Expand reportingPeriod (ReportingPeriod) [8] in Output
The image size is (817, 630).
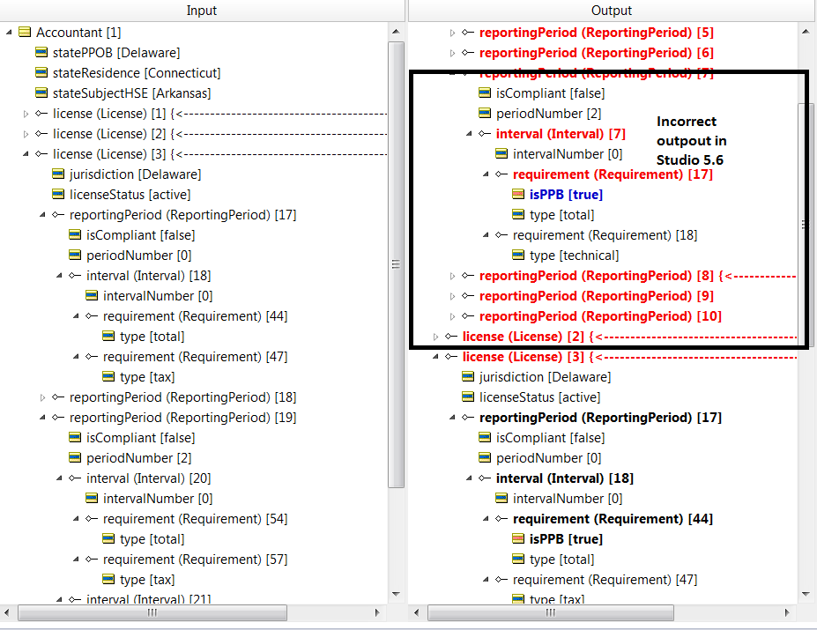pyautogui.click(x=452, y=276)
